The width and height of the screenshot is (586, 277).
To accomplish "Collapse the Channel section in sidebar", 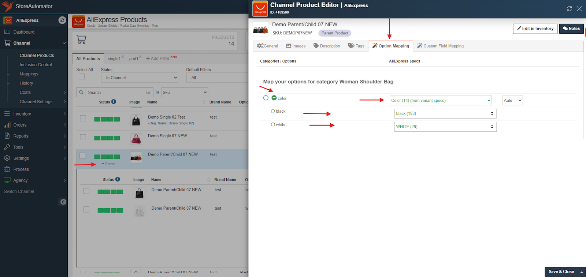I will click(64, 43).
